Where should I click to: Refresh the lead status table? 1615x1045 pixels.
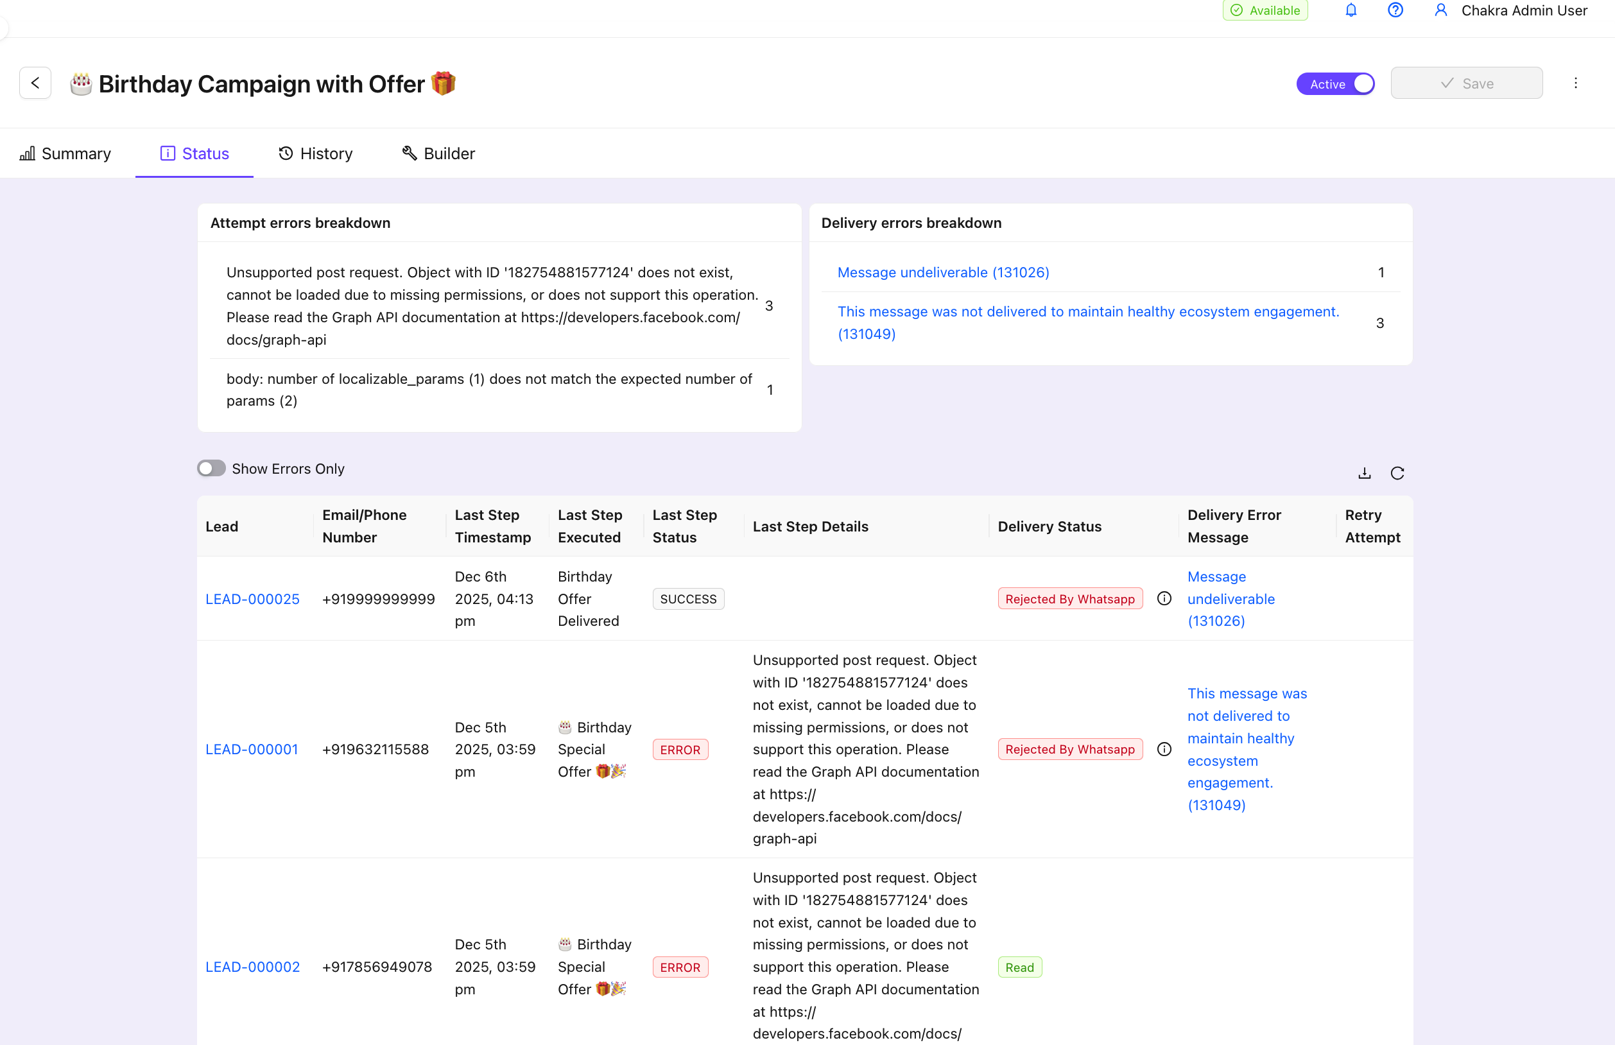tap(1397, 473)
